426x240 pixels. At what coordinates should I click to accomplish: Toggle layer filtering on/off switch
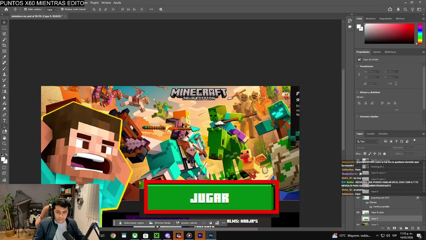coord(414,141)
